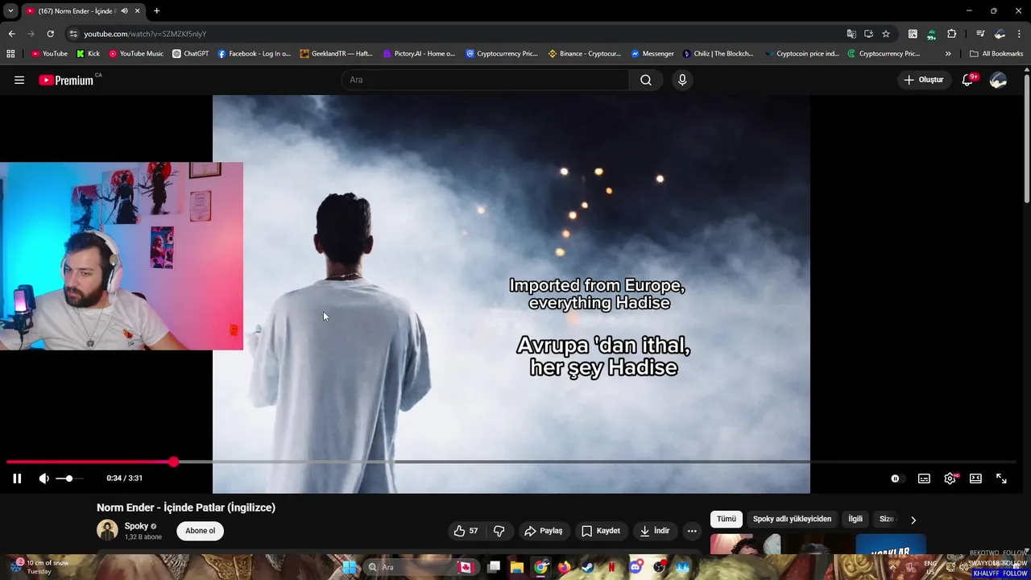Open a new browser tab
This screenshot has width=1031, height=580.
coord(156,10)
